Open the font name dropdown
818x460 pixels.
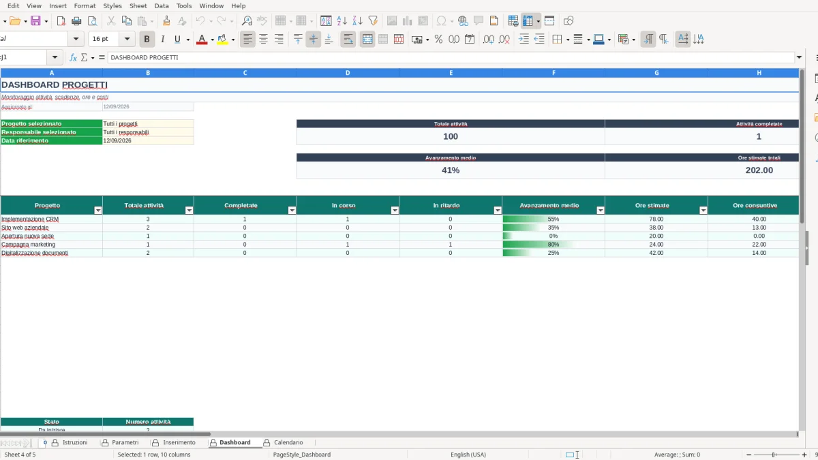point(76,40)
